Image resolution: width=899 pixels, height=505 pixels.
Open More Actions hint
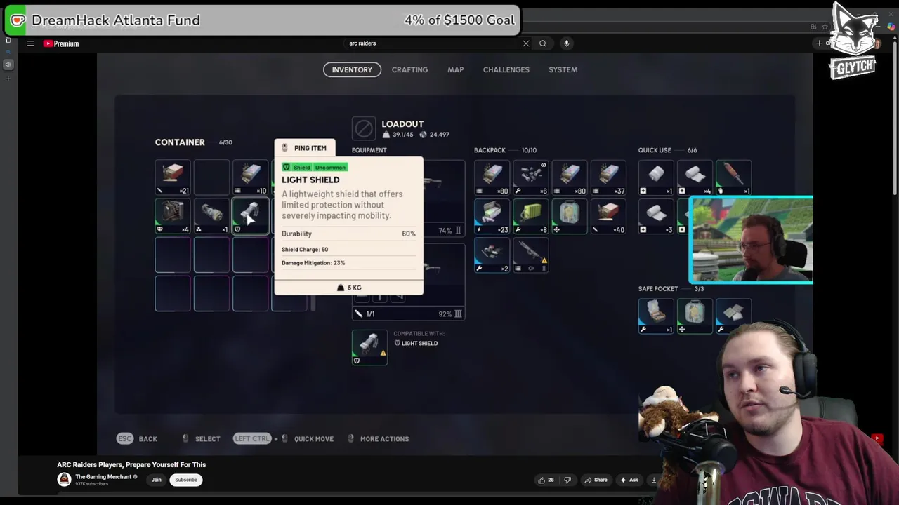click(x=379, y=439)
